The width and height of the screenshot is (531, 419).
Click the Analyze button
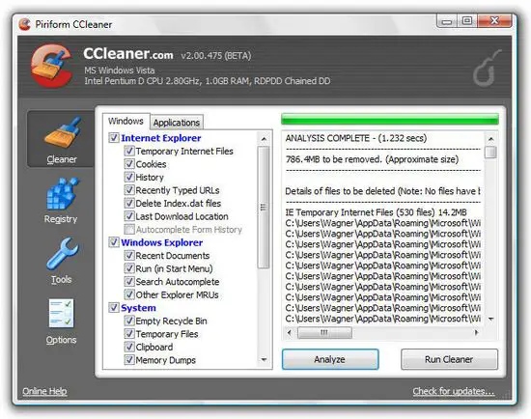[x=330, y=359]
